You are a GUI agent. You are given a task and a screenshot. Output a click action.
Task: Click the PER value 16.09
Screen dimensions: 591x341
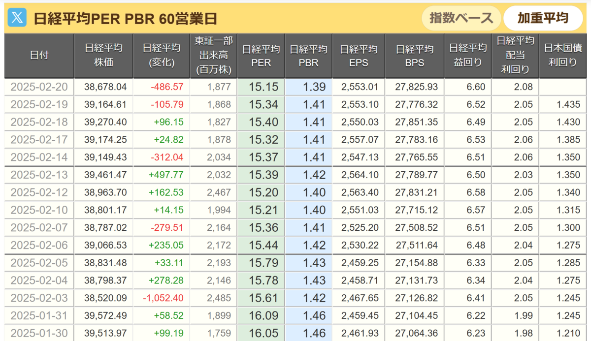click(263, 315)
